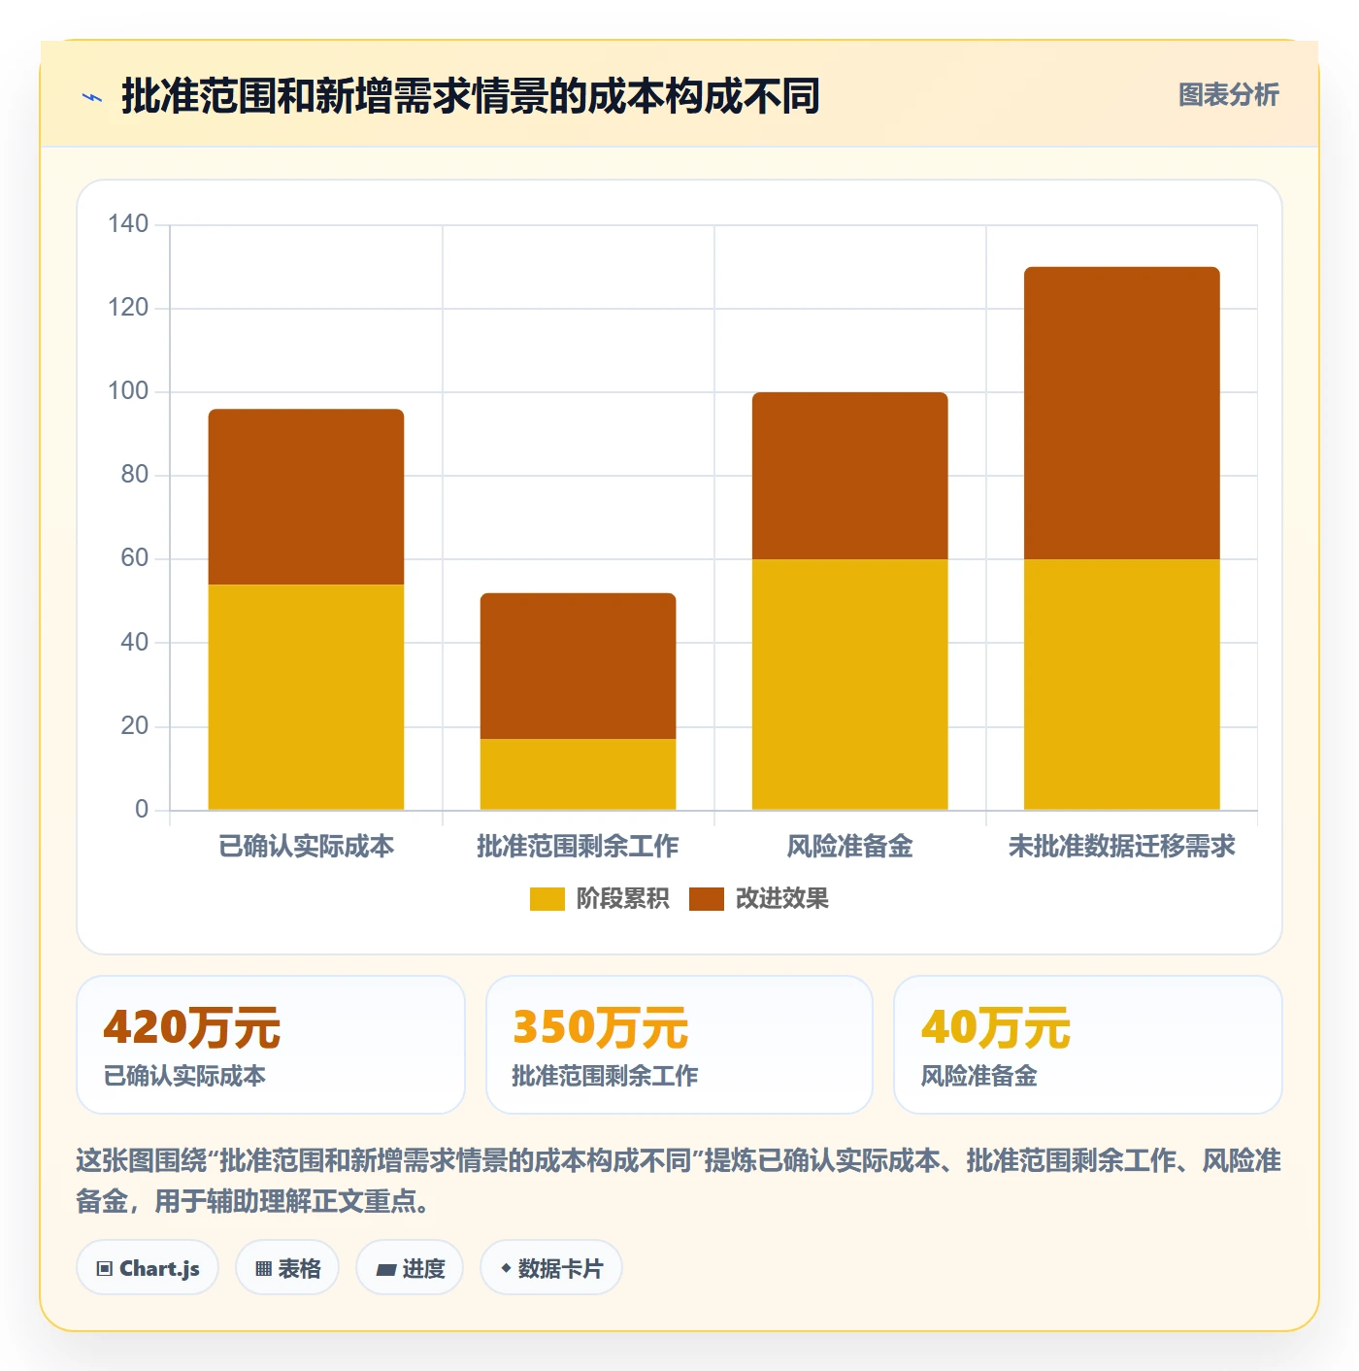Click the 进度 tag chip
Image resolution: width=1359 pixels, height=1371 pixels.
[x=410, y=1268]
